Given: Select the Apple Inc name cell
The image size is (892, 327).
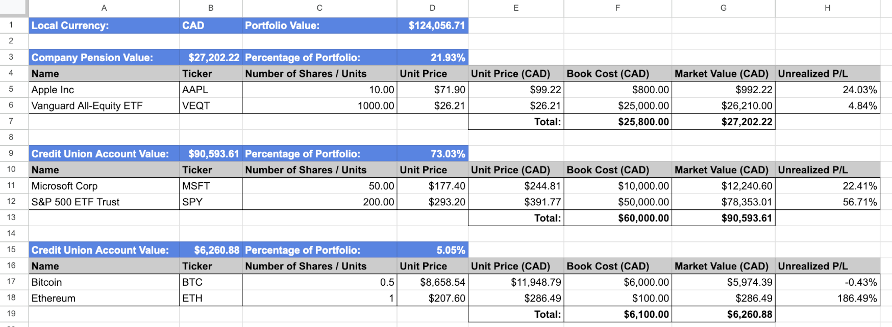Looking at the screenshot, I should pos(104,90).
